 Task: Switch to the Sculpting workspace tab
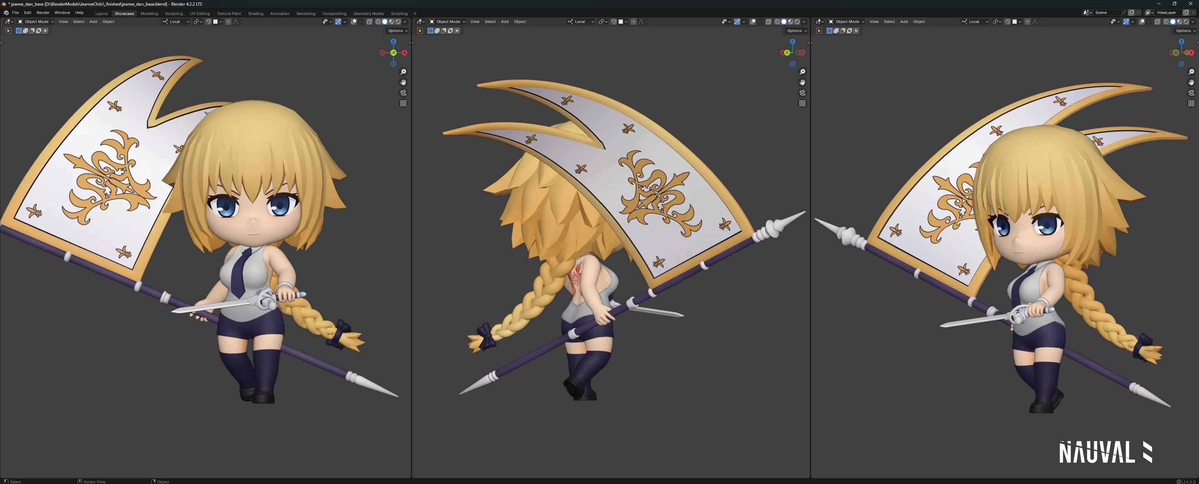pyautogui.click(x=174, y=14)
